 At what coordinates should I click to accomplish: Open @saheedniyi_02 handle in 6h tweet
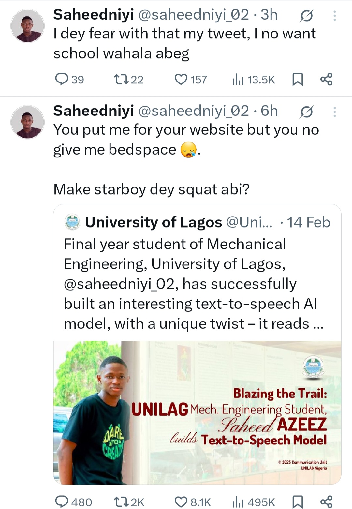(194, 111)
